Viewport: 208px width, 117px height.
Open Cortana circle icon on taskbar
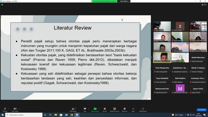click(x=45, y=115)
